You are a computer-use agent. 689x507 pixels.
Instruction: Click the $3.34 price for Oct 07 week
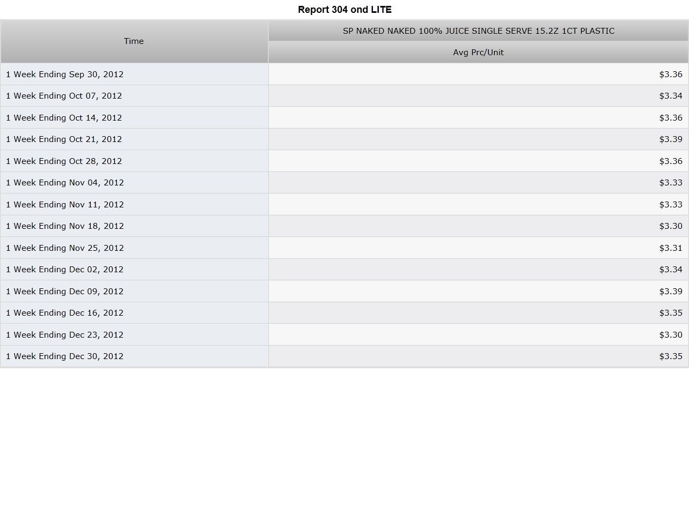[671, 96]
